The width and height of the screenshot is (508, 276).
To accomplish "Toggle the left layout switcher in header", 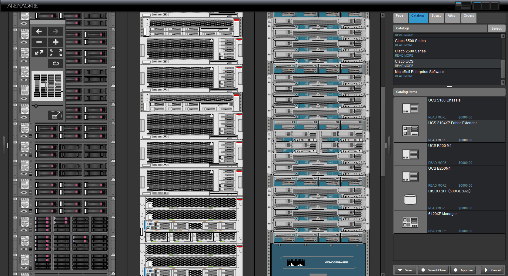I will coord(463,5).
